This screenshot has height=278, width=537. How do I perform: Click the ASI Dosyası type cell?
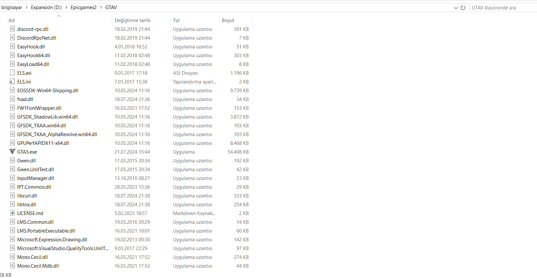(x=185, y=73)
